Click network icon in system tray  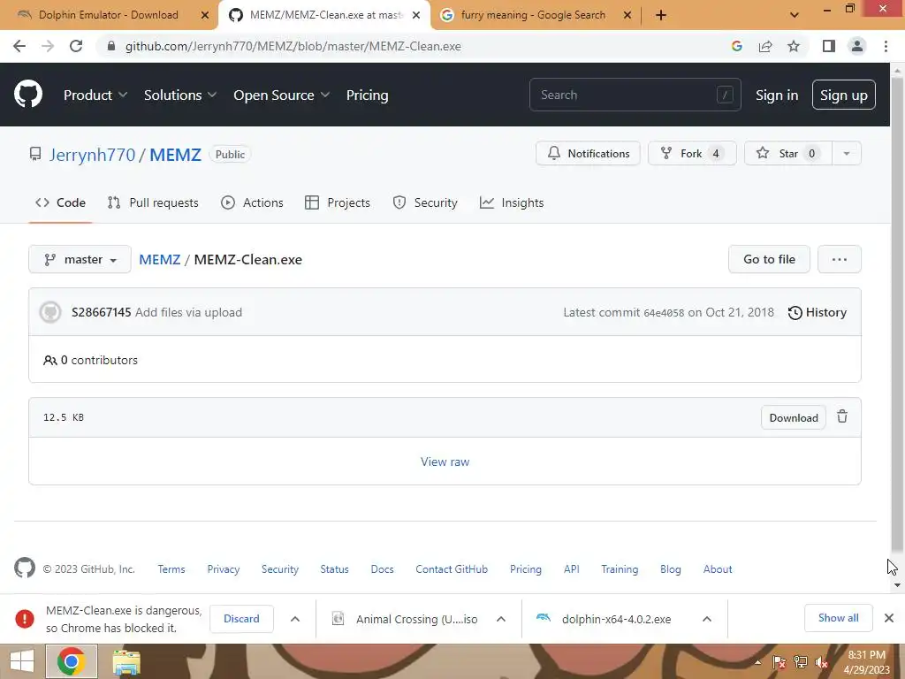coord(801,662)
